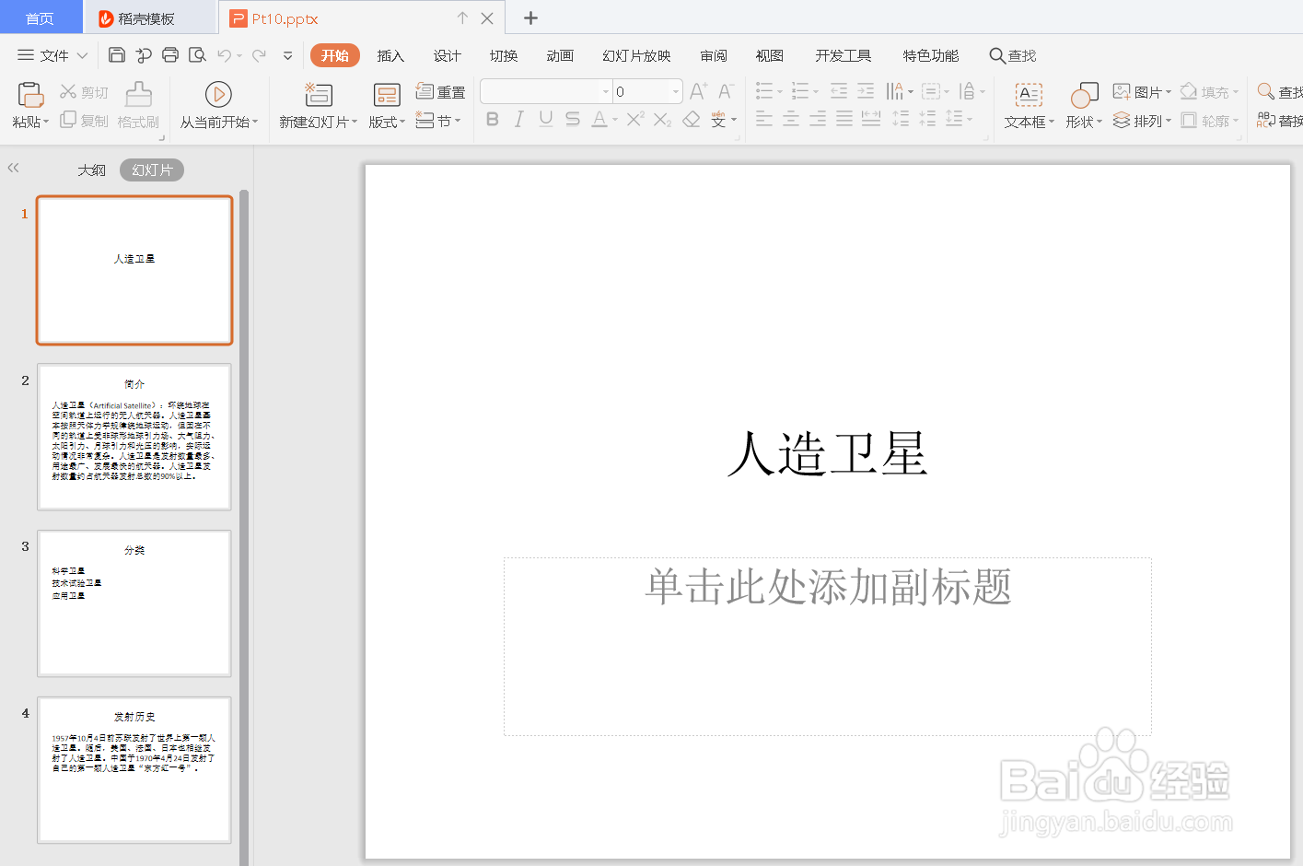Open the 视图 ribbon tab

click(x=769, y=55)
